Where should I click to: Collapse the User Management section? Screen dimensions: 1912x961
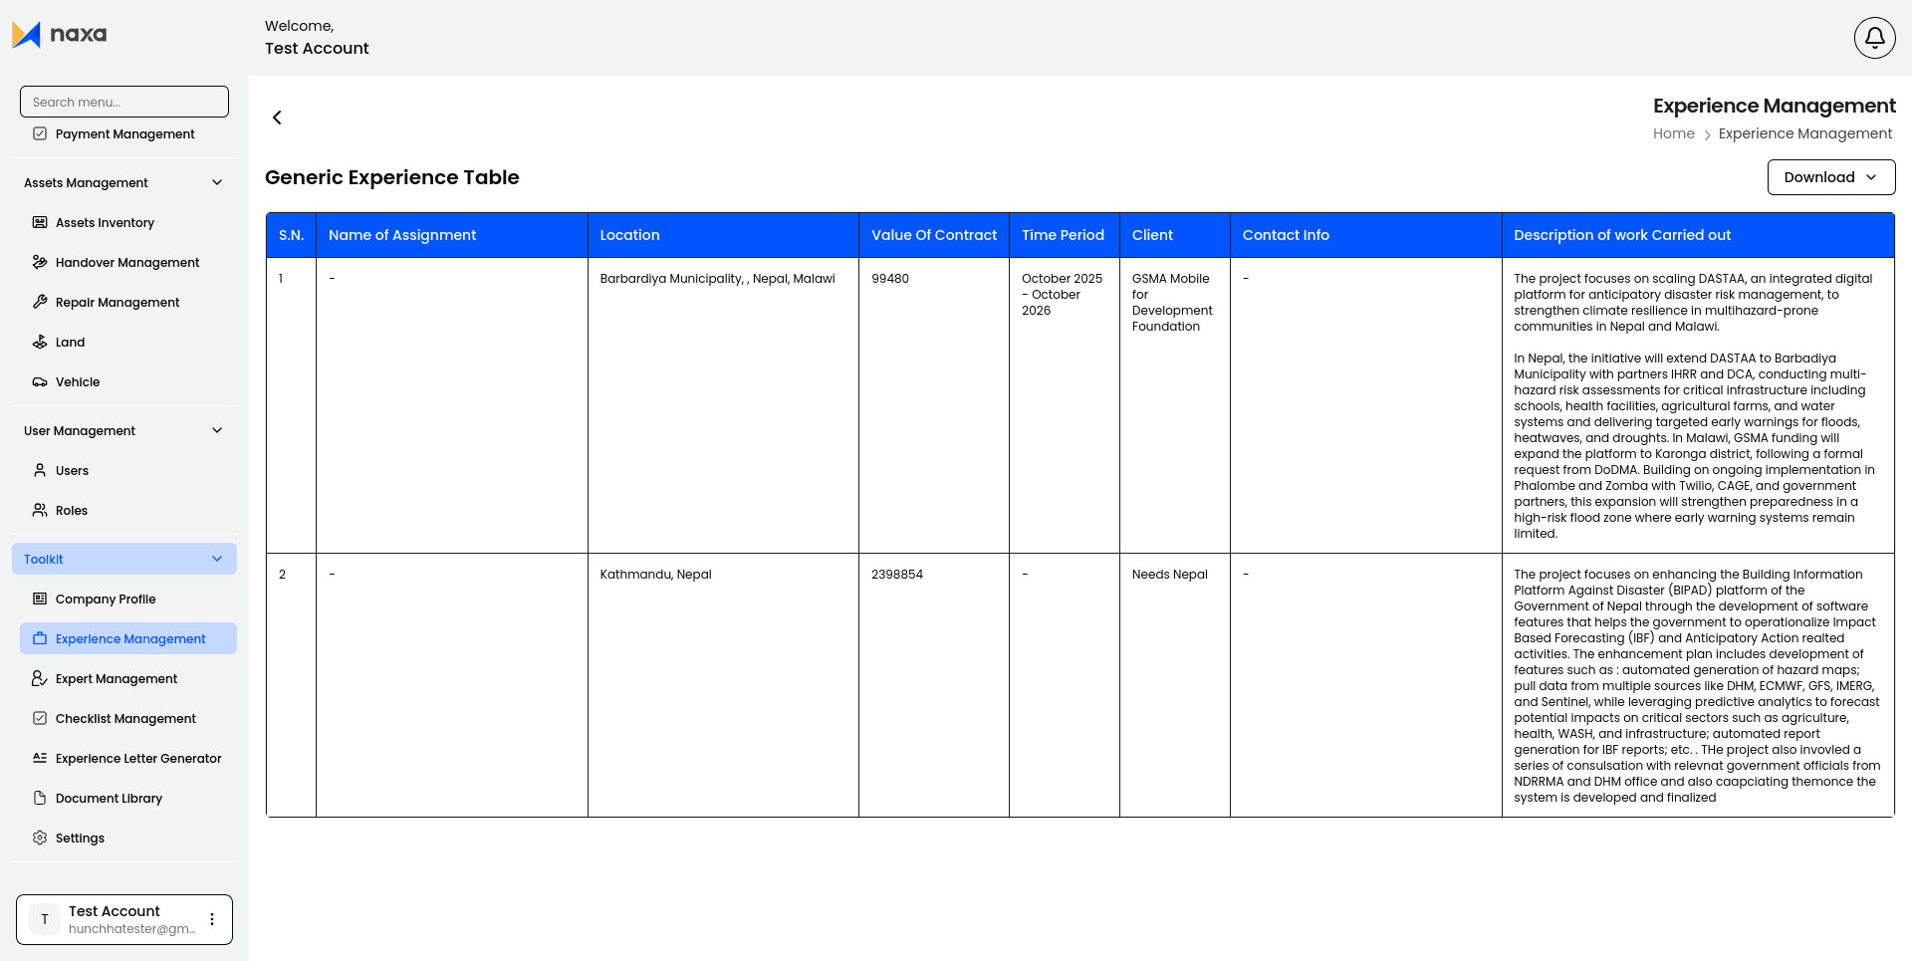point(217,430)
